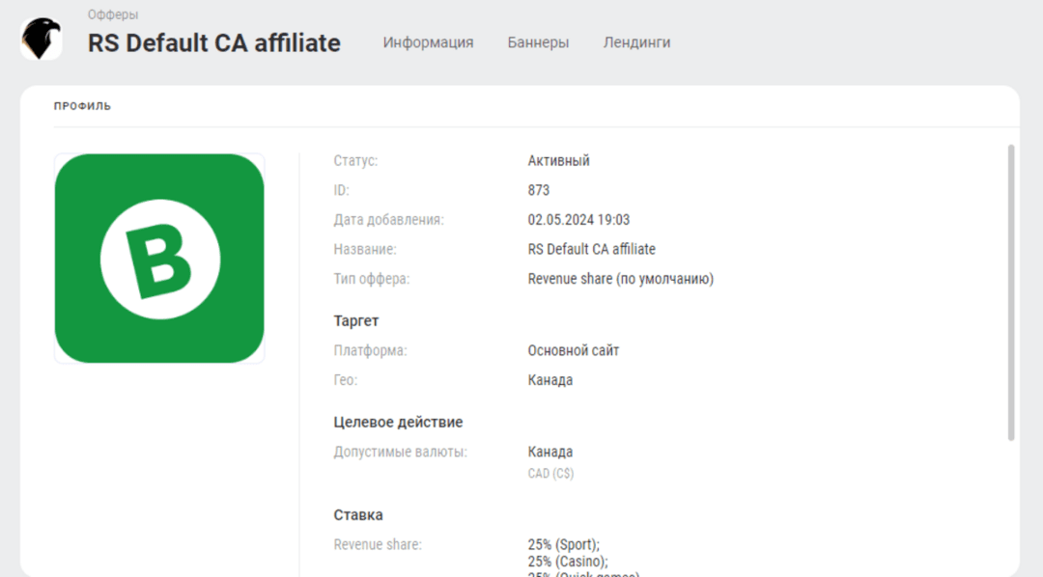Click the Revenue share offer type value
The width and height of the screenshot is (1043, 577).
tap(621, 277)
